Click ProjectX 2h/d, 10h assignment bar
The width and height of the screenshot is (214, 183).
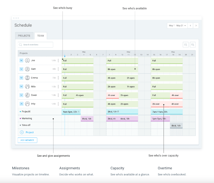[122, 112]
